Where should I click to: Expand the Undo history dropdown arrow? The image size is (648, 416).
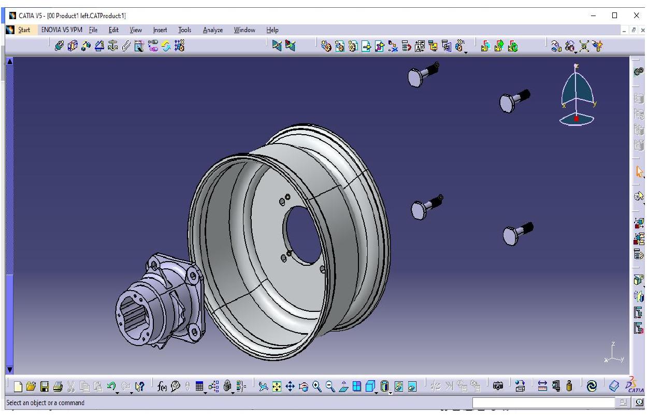[118, 392]
